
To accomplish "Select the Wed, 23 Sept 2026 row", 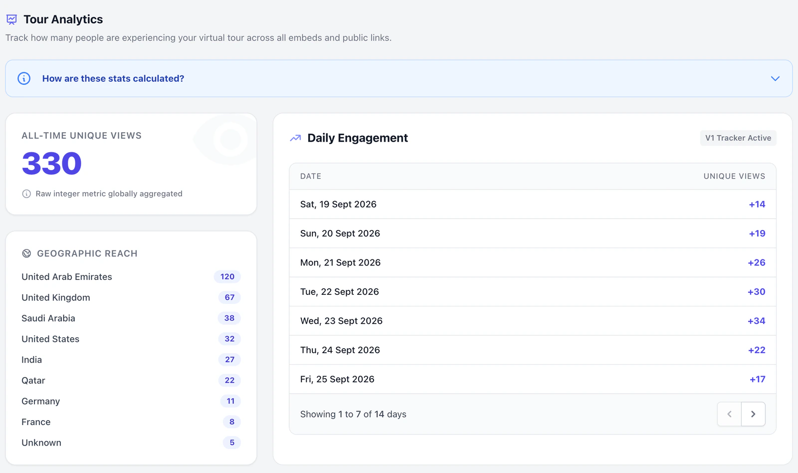I will click(x=533, y=321).
